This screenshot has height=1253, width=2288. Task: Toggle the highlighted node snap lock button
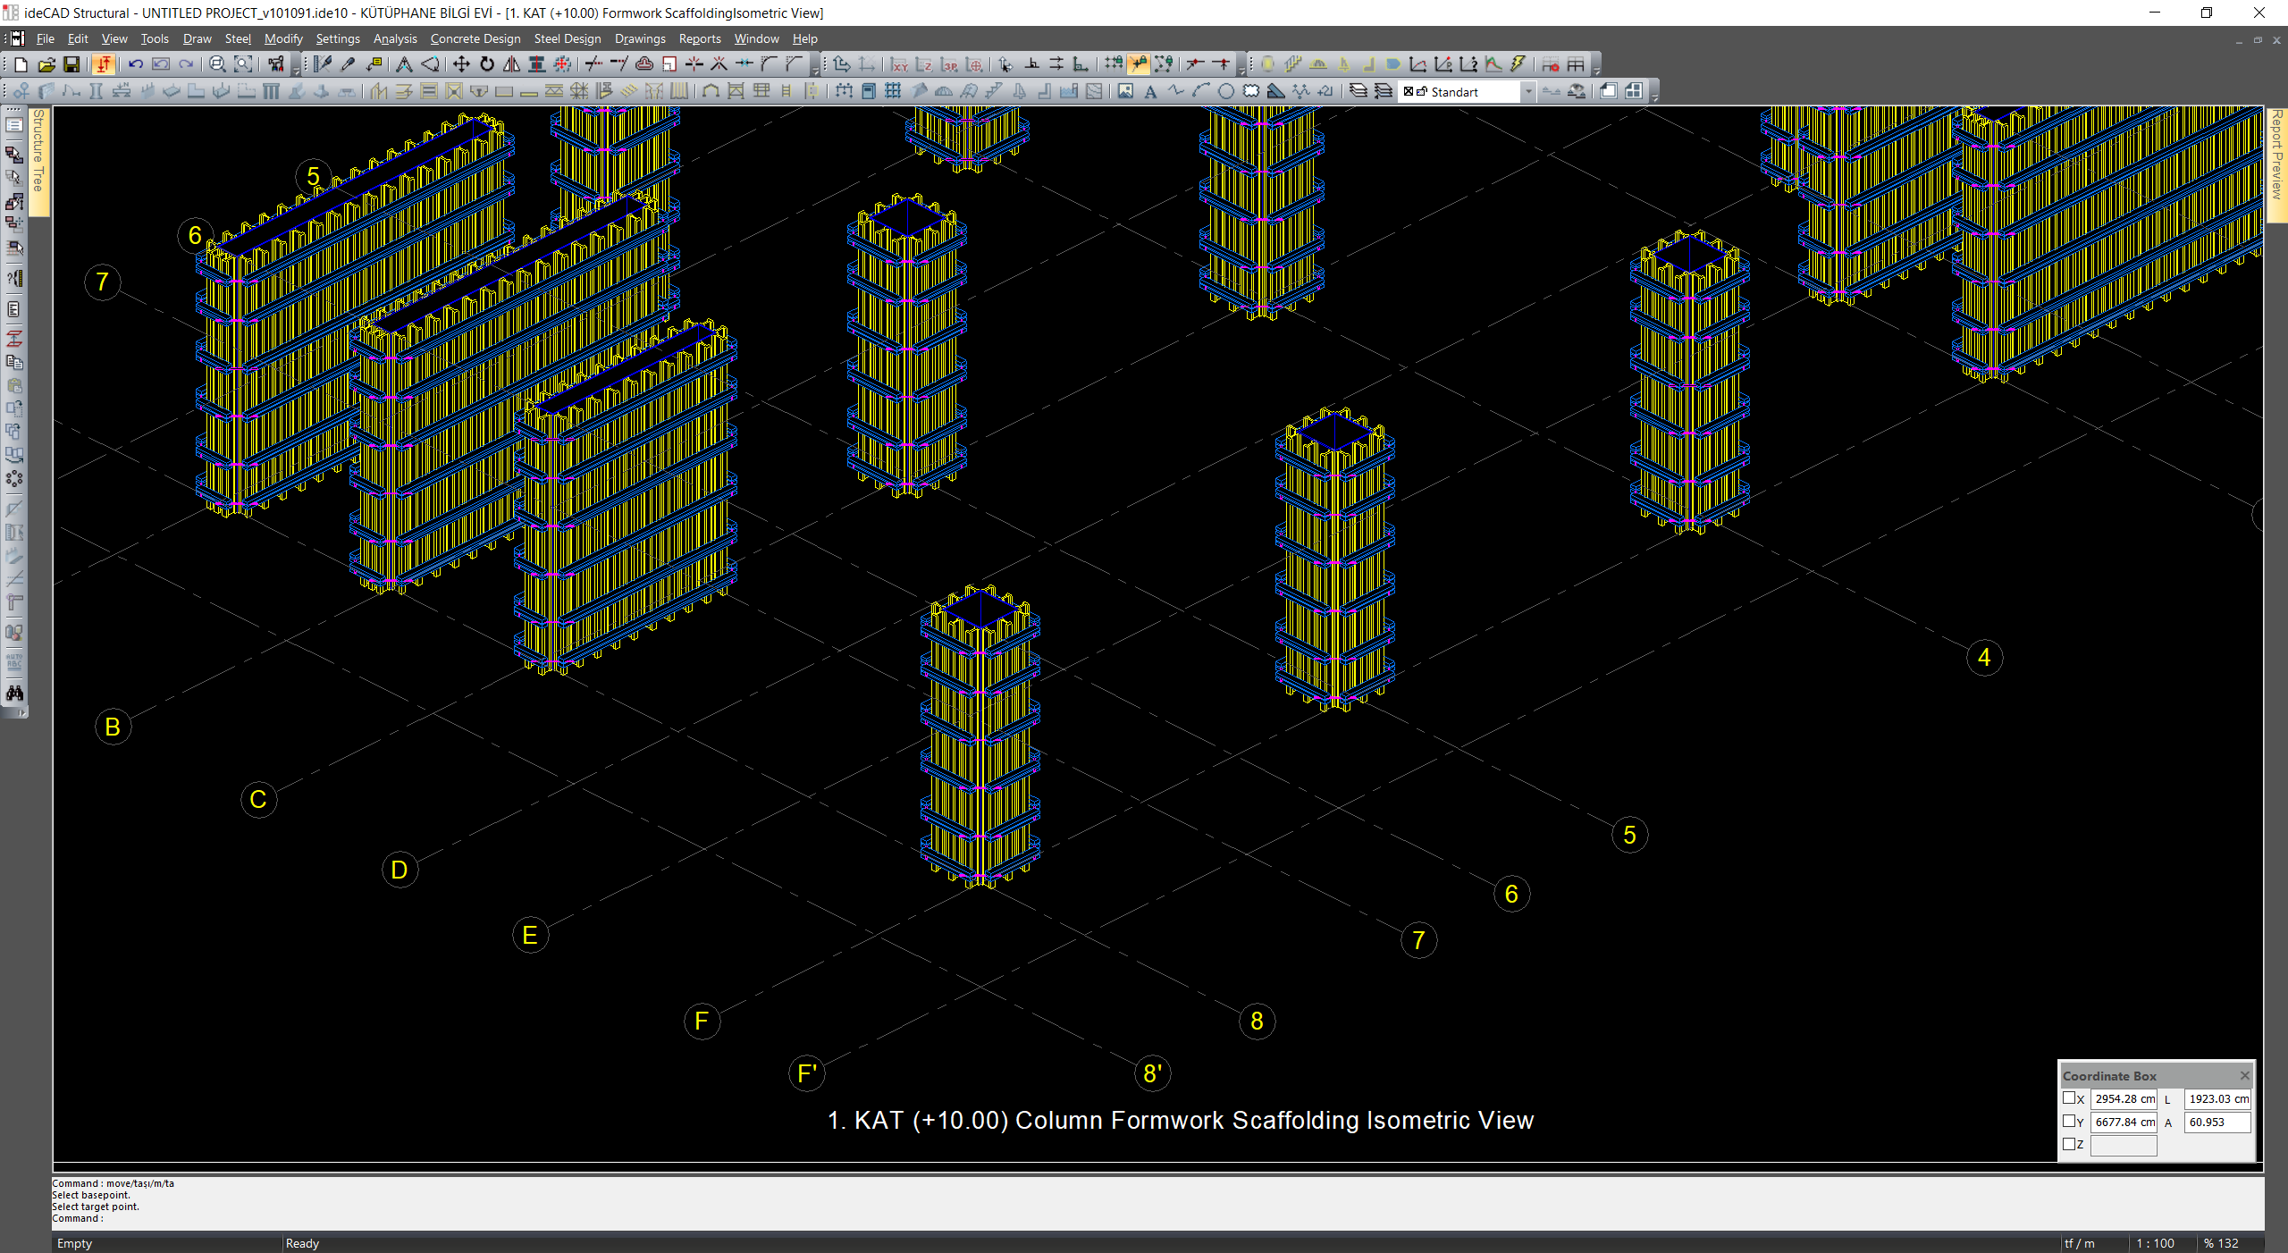tap(1138, 64)
